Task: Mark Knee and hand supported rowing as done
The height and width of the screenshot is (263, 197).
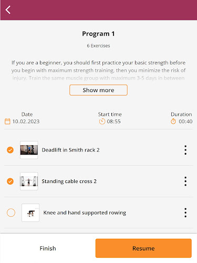Action: coord(11,213)
